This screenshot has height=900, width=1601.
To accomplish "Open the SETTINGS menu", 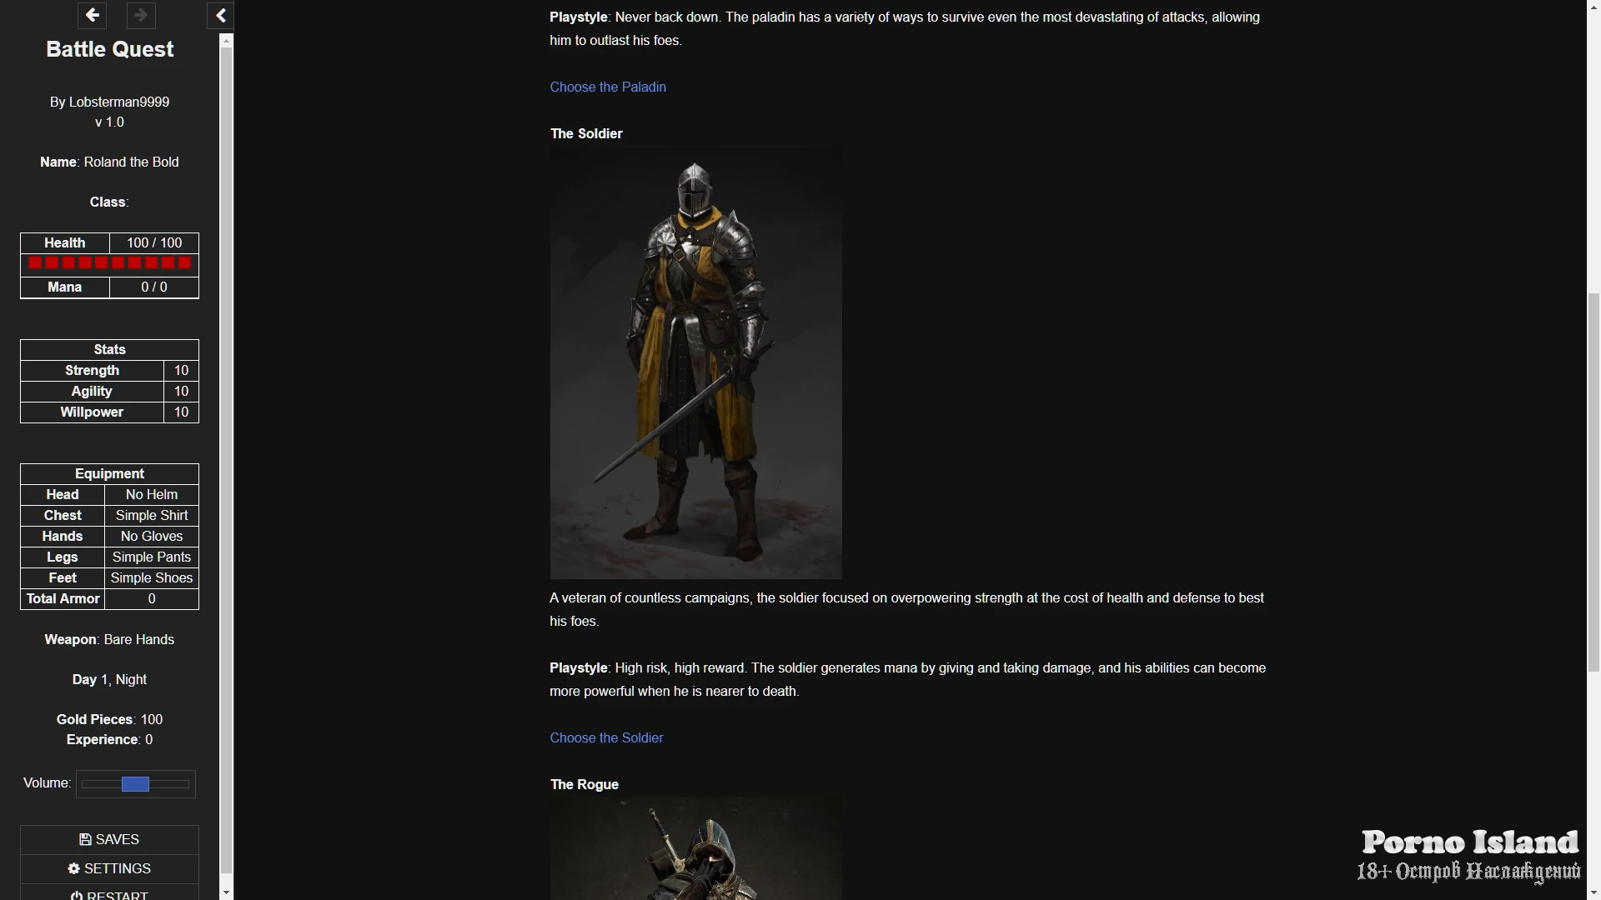I will (x=109, y=868).
